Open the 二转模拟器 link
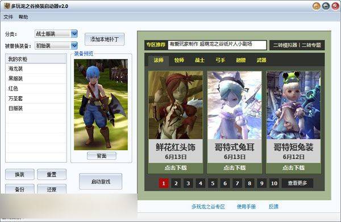Viewport: 341px width, 222px height. coord(285,45)
